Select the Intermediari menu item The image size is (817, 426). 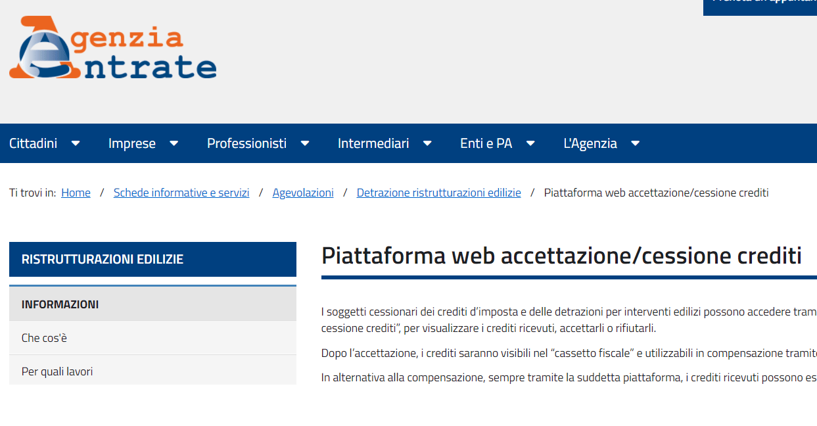pyautogui.click(x=373, y=143)
